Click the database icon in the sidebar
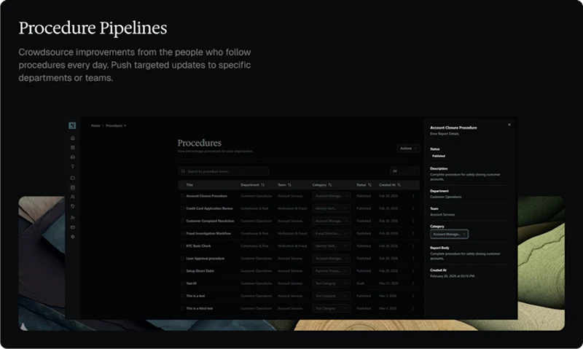The width and height of the screenshot is (583, 349). click(72, 187)
